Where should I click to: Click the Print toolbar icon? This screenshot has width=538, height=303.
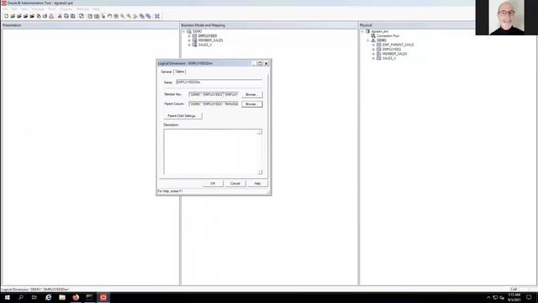point(51,16)
